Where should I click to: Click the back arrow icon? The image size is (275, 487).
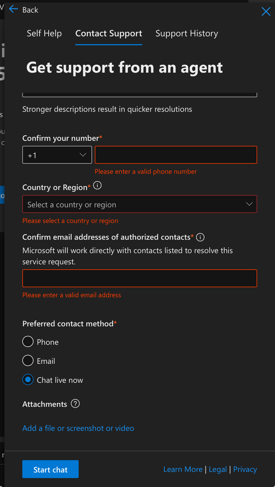pyautogui.click(x=13, y=9)
